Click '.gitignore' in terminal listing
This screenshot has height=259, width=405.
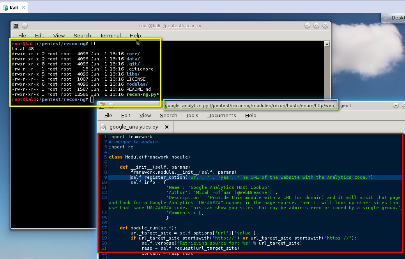(140, 69)
